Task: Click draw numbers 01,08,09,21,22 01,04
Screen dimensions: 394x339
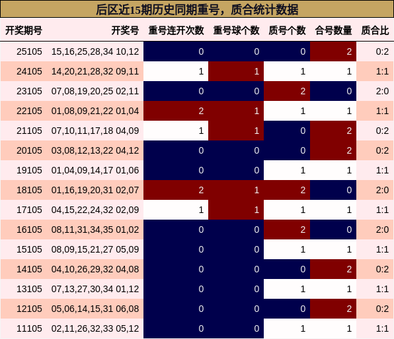Action: (x=95, y=111)
